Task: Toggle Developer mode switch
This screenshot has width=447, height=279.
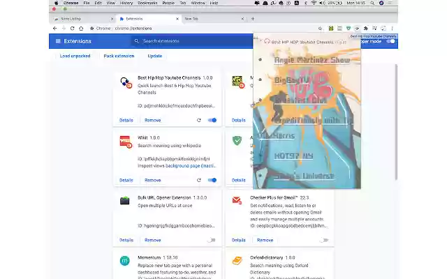Action: [391, 41]
